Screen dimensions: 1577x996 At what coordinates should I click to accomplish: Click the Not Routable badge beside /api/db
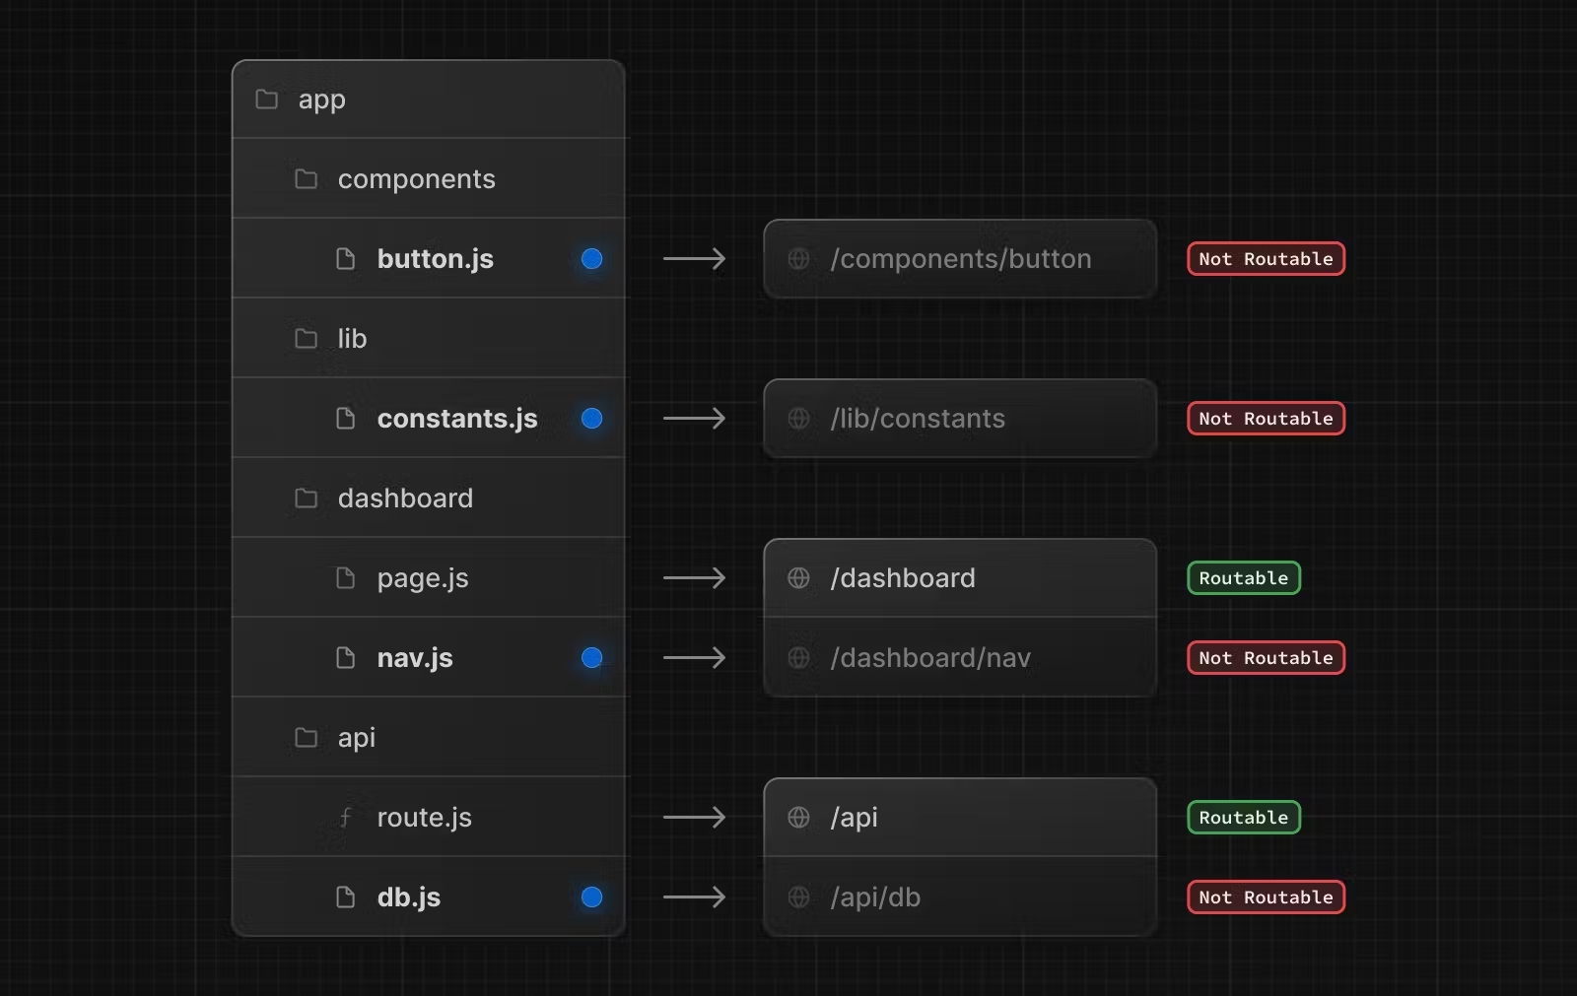click(1265, 896)
